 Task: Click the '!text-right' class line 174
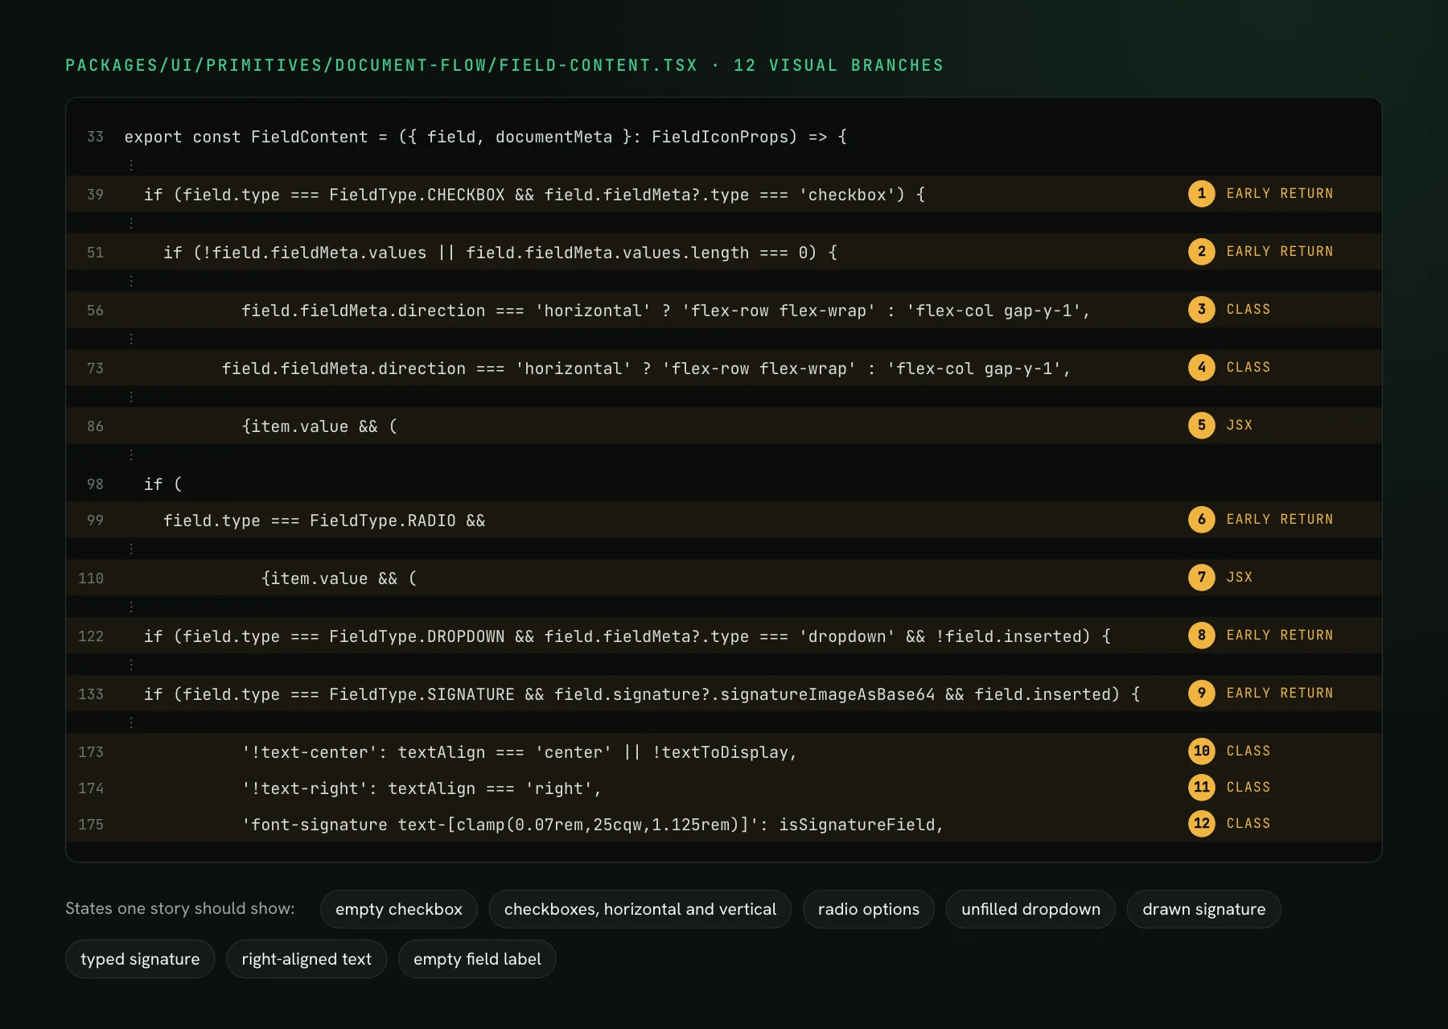(x=422, y=788)
